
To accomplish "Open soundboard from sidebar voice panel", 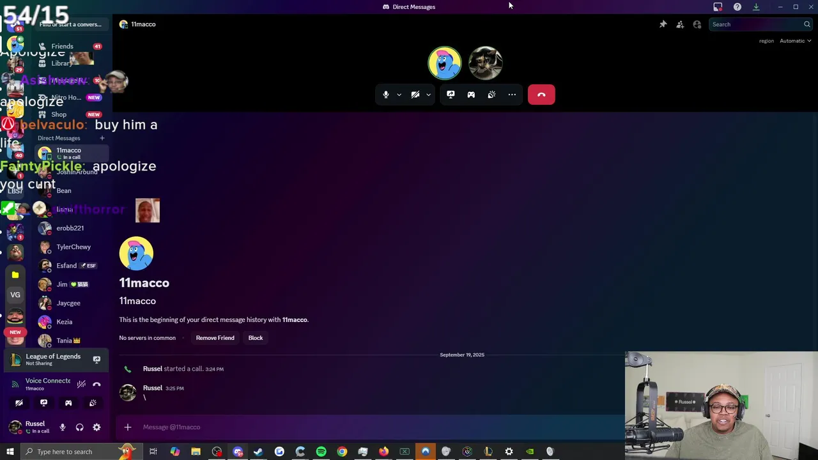I will (93, 403).
